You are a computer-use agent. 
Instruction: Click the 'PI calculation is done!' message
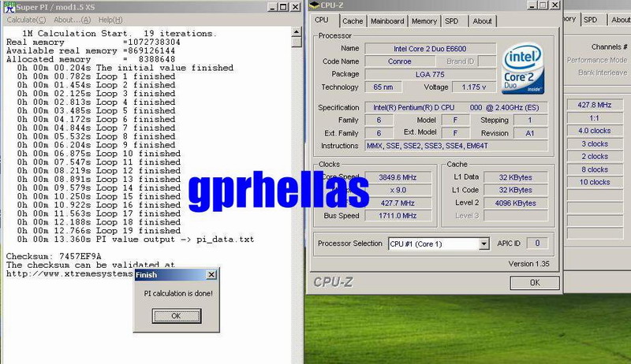click(178, 294)
